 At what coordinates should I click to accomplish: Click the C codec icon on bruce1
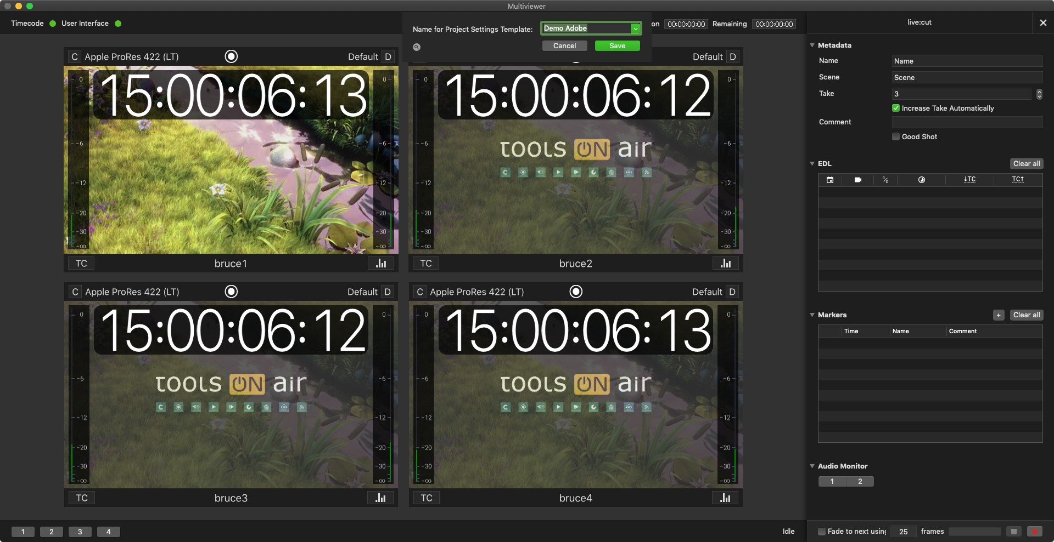click(75, 57)
